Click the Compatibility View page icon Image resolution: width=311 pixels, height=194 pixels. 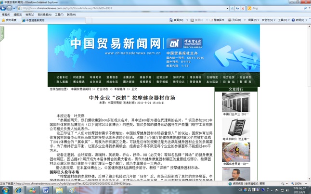[232, 8]
